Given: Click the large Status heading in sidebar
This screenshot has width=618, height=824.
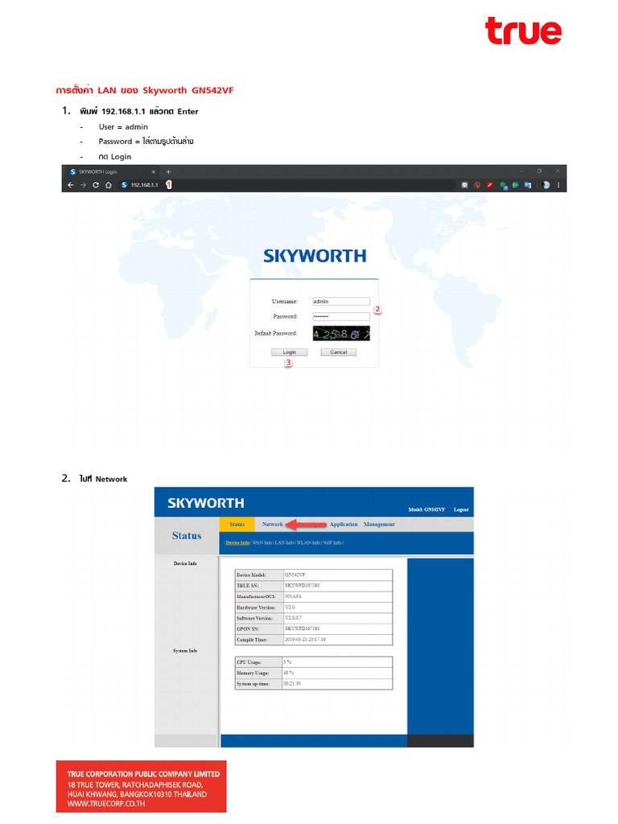Looking at the screenshot, I should click(x=187, y=535).
